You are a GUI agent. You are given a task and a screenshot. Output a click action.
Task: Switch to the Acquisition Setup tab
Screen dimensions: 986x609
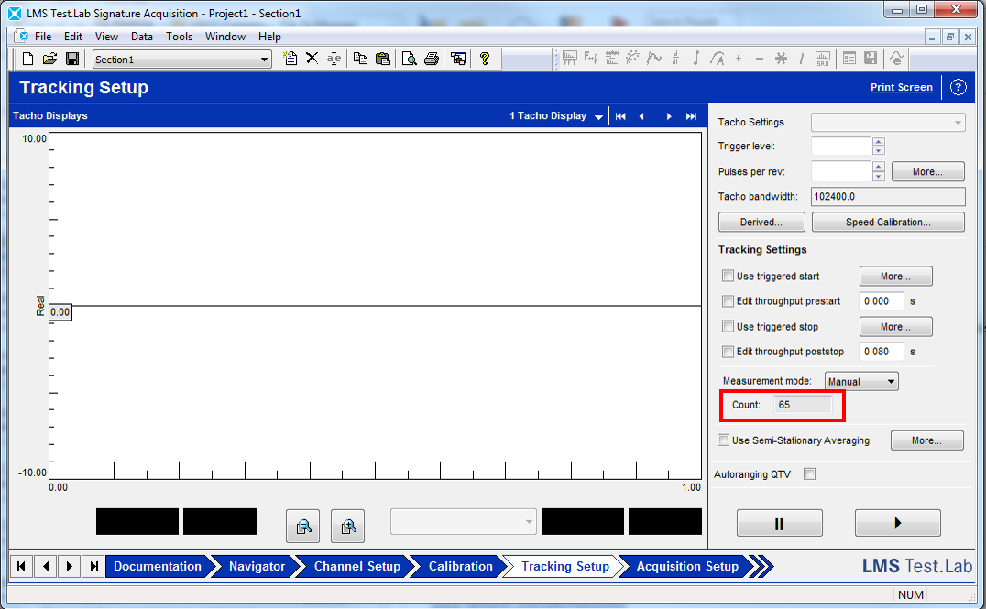(687, 566)
